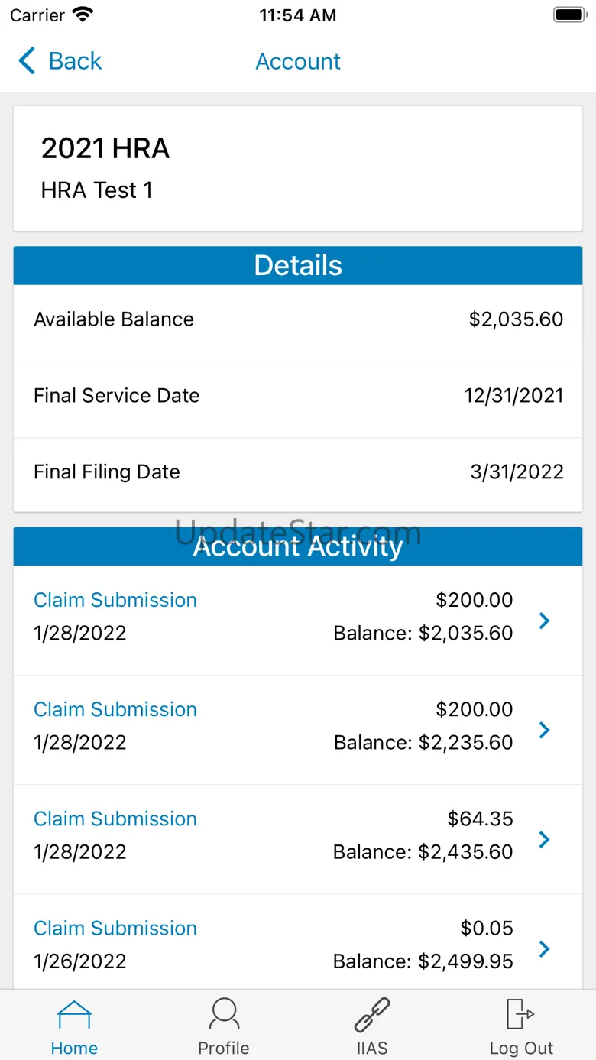
Task: Select the IIAS tab label
Action: coord(372,1048)
